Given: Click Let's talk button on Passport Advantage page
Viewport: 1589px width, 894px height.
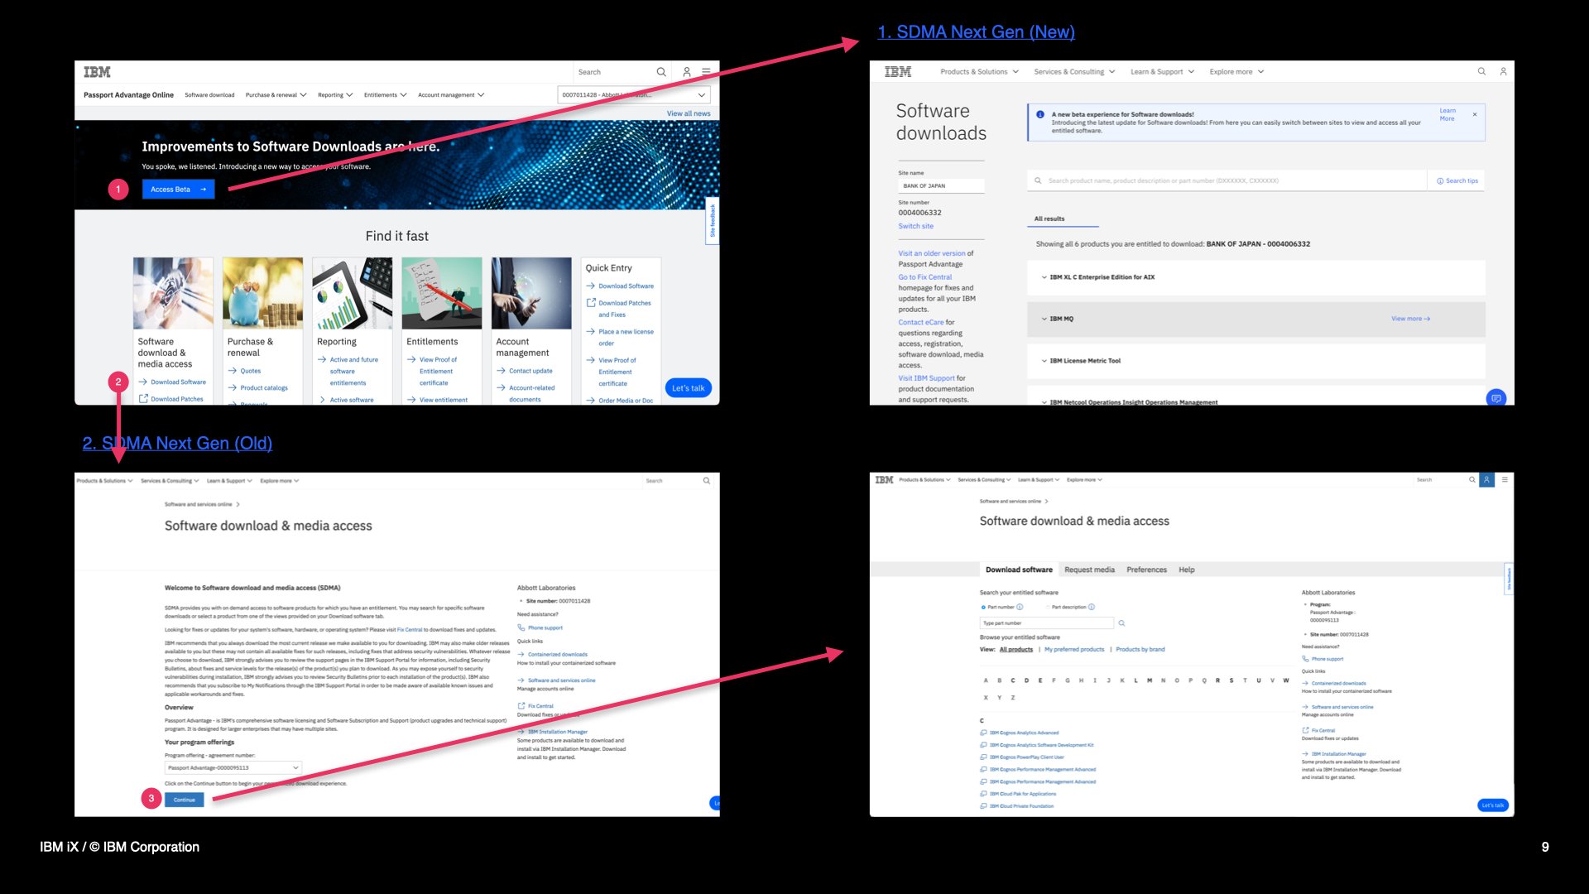Looking at the screenshot, I should 688,388.
